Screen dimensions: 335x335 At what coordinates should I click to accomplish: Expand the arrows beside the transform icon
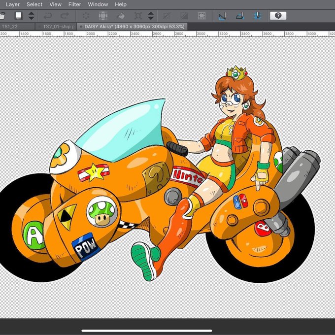tap(151, 16)
